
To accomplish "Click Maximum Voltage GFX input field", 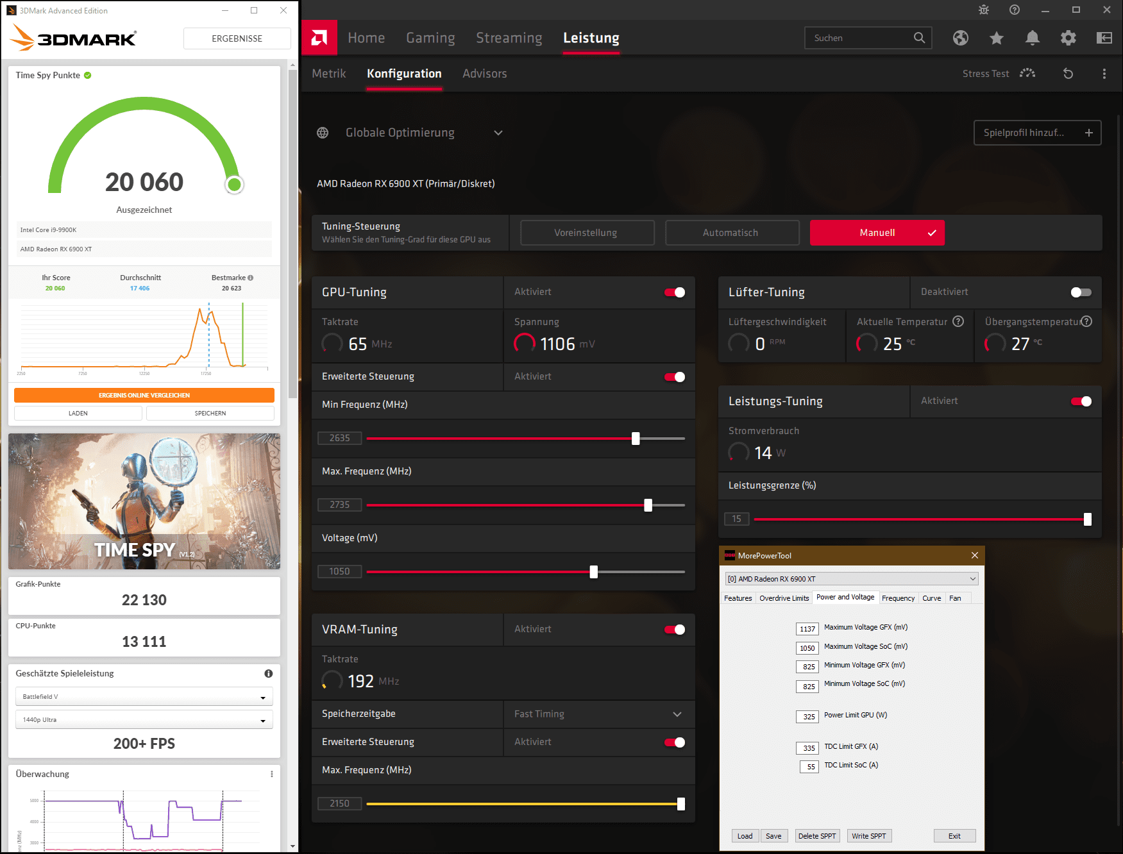I will 807,629.
